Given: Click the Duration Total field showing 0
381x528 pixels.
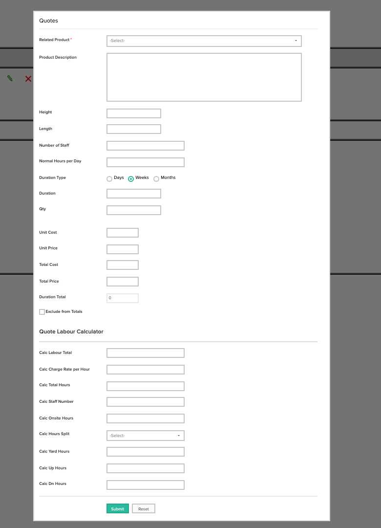Looking at the screenshot, I should point(123,298).
